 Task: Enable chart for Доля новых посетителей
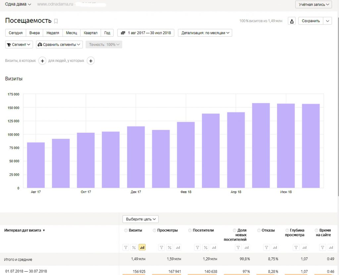pos(246,247)
